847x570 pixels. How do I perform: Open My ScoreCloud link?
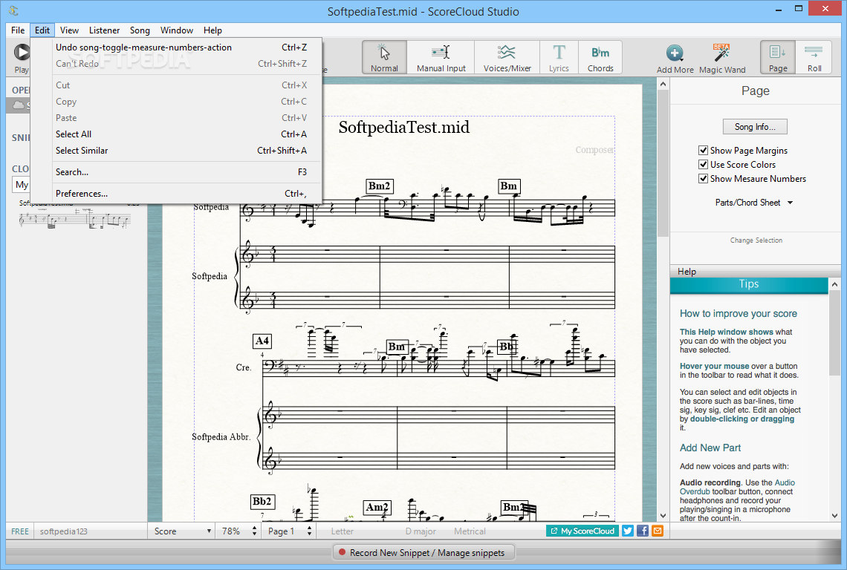tap(582, 531)
